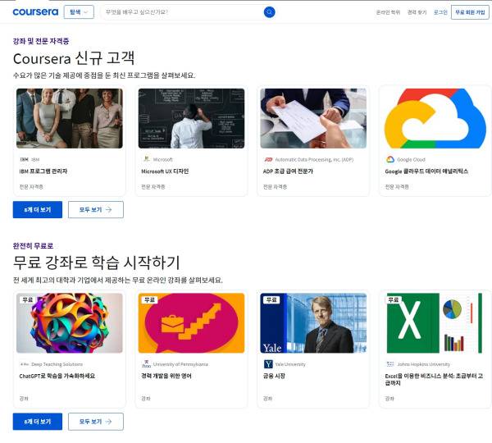The width and height of the screenshot is (492, 443).
Task: Click the Yale University logo icon
Action: pyautogui.click(x=267, y=363)
